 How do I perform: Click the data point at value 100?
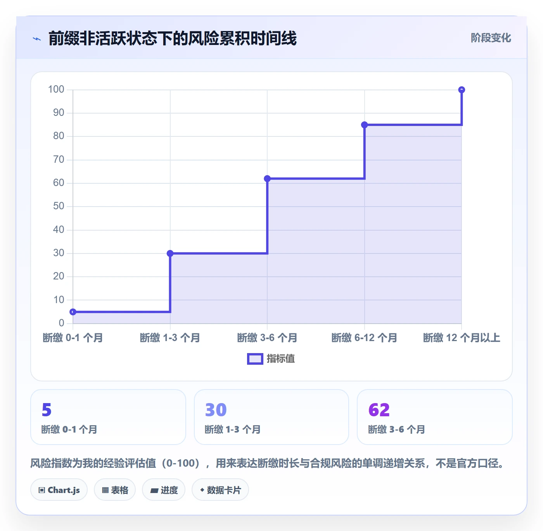coord(462,90)
